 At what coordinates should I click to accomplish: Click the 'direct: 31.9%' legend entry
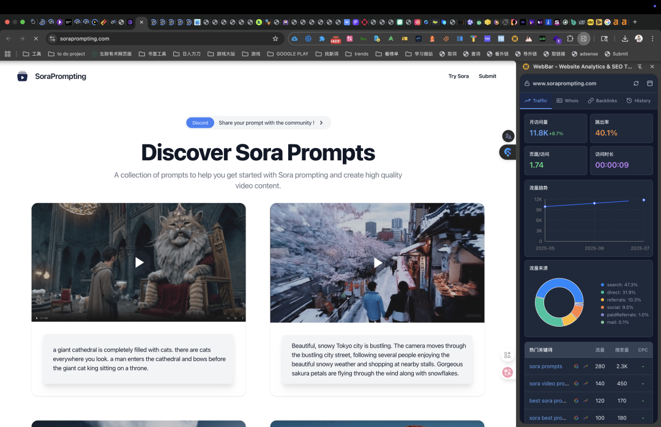pyautogui.click(x=618, y=292)
